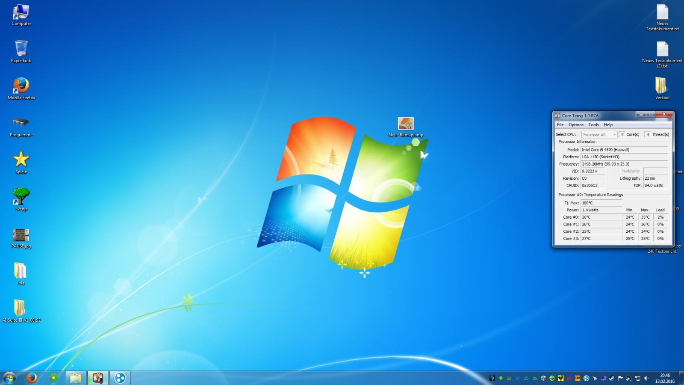Open the Action Center flag icon

tap(620, 378)
